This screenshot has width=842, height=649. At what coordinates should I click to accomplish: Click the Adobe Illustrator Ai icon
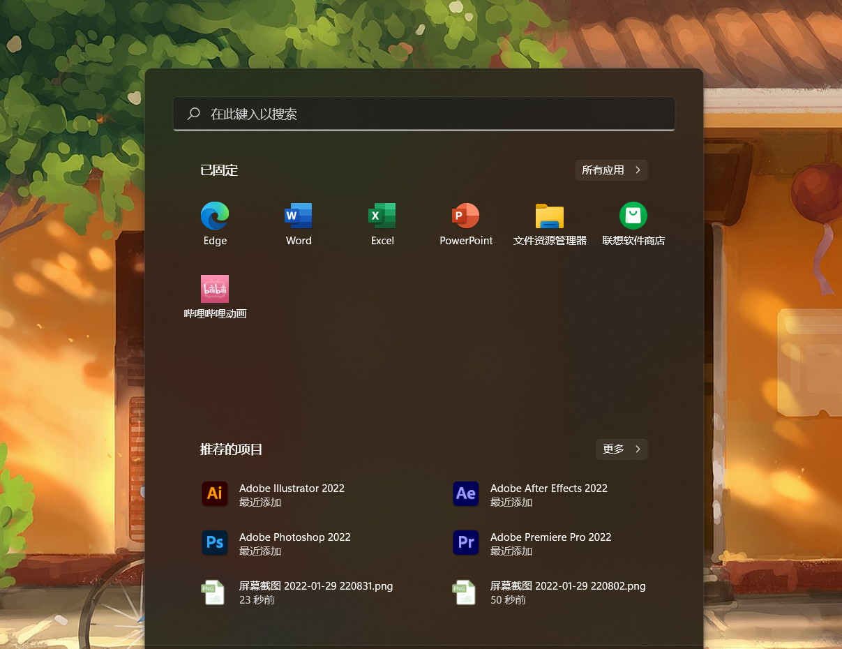pos(215,494)
